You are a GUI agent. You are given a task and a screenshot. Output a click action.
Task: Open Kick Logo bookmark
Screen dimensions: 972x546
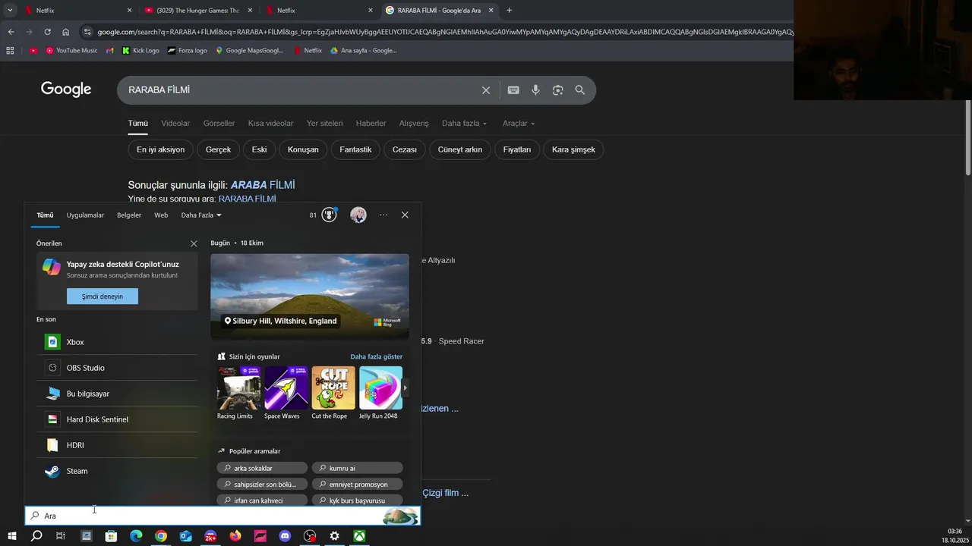pyautogui.click(x=140, y=51)
